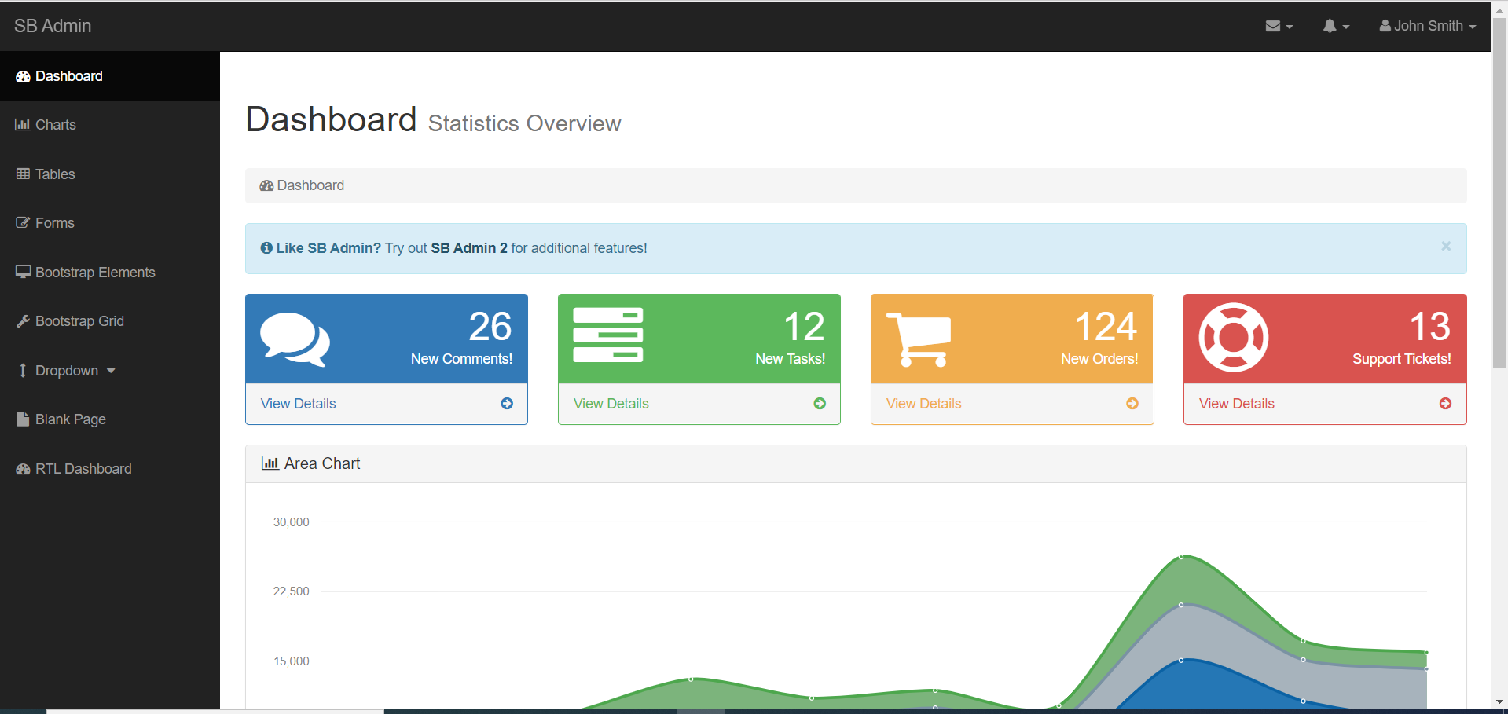Viewport: 1508px width, 714px height.
Task: Expand the John Smith user menu
Action: (x=1427, y=26)
